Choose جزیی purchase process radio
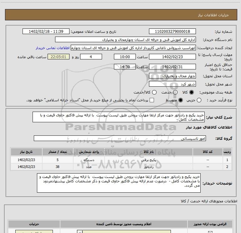The width and height of the screenshot is (241, 233). tap(199, 100)
